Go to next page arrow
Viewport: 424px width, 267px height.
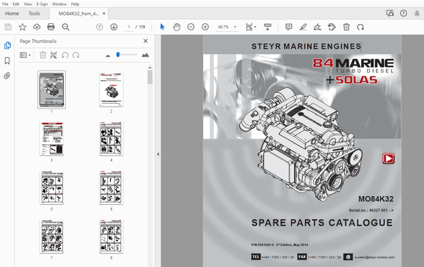(x=114, y=27)
